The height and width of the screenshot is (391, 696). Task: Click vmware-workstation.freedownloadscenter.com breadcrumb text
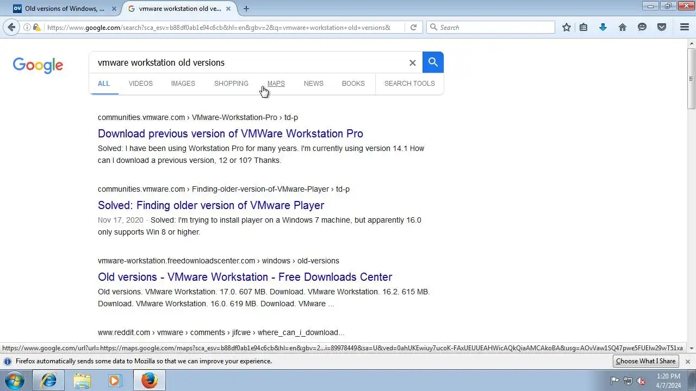219,261
